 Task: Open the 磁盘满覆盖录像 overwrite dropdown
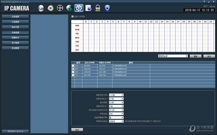pyautogui.click(x=116, y=117)
